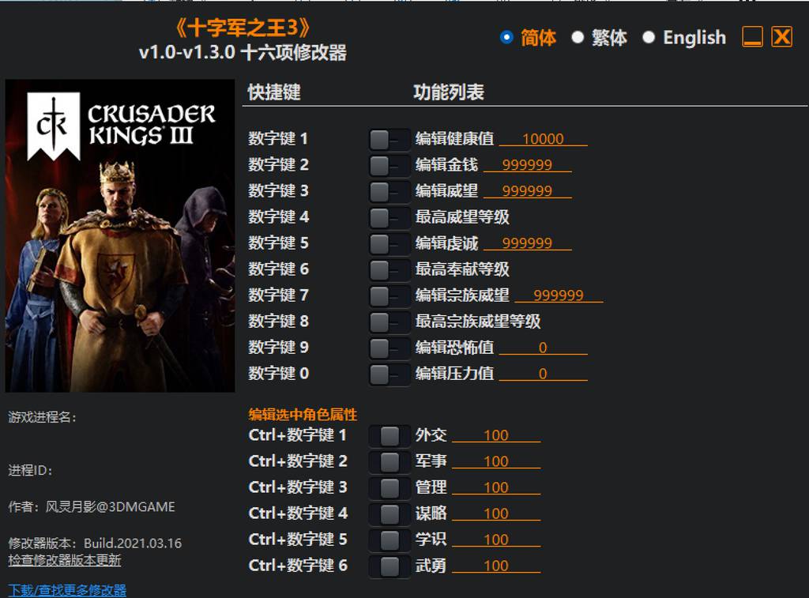Click the 编辑虔诚 value field
The width and height of the screenshot is (809, 598).
[527, 243]
